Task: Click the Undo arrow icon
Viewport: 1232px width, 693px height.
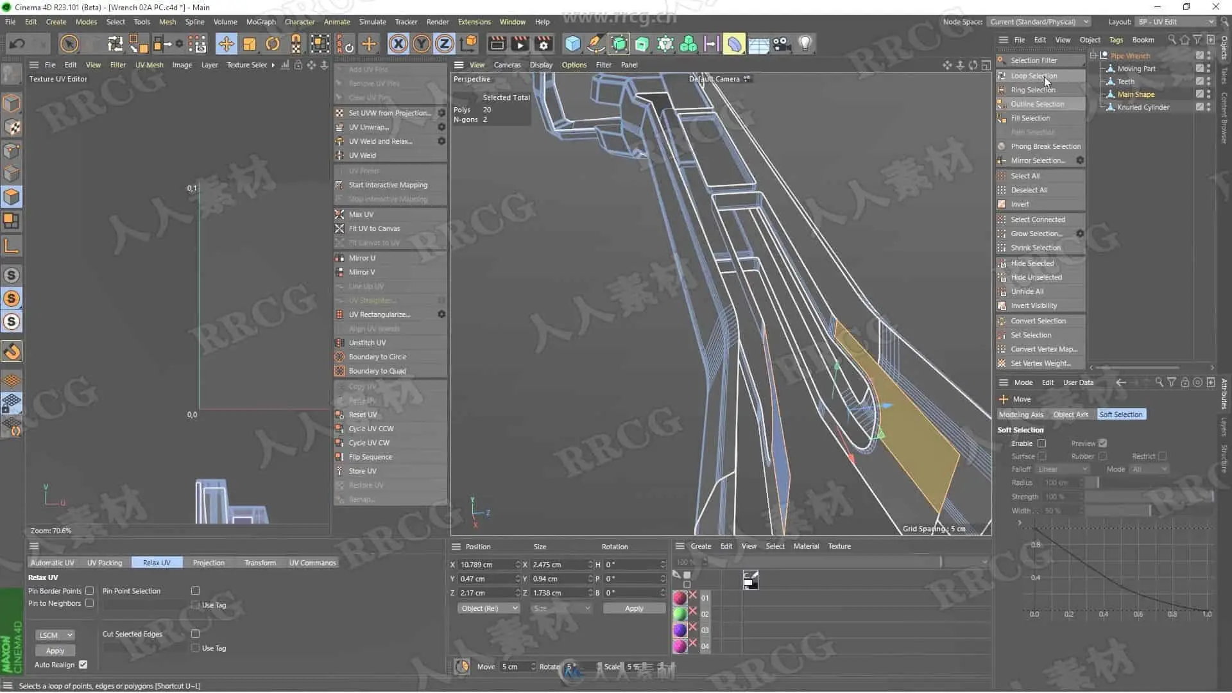Action: (x=17, y=44)
